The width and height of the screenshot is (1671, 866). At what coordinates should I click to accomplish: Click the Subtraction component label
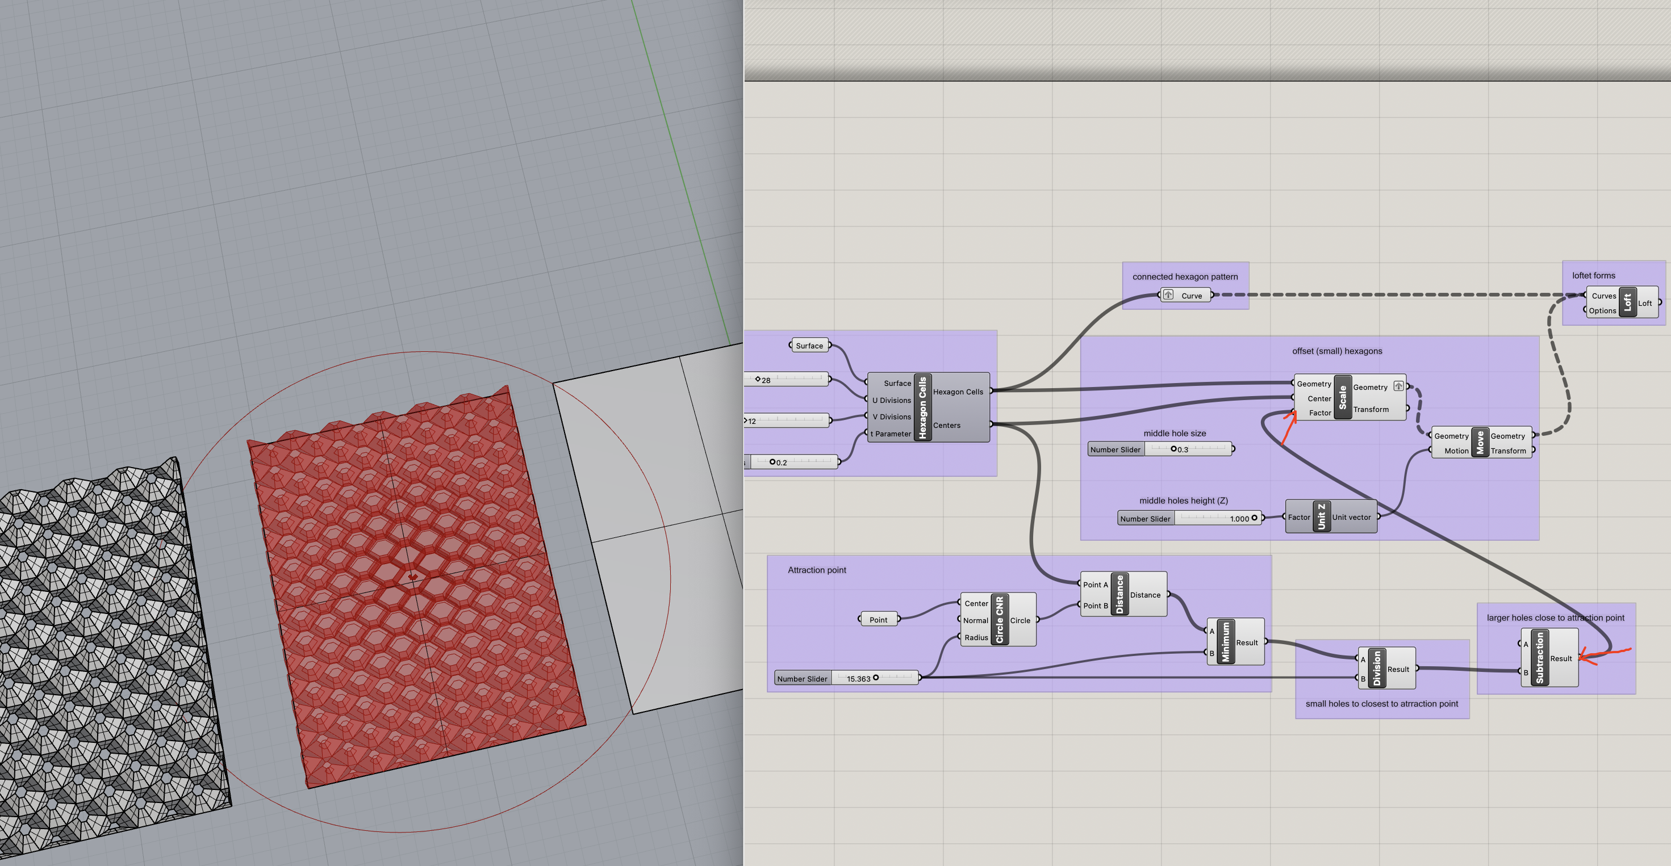[1539, 658]
